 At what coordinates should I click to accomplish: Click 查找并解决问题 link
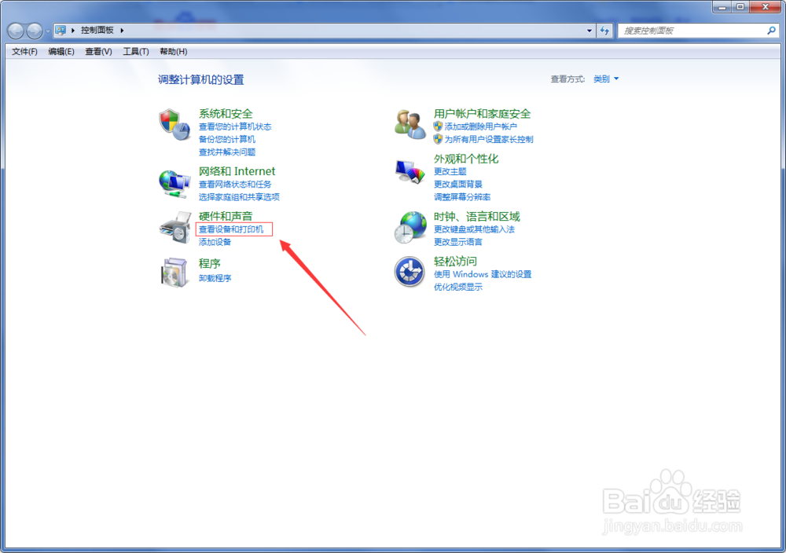click(227, 152)
